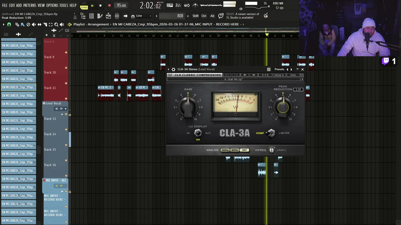The height and width of the screenshot is (225, 401).
Task: Toggle the countdown before recording icon
Action: (x=178, y=5)
